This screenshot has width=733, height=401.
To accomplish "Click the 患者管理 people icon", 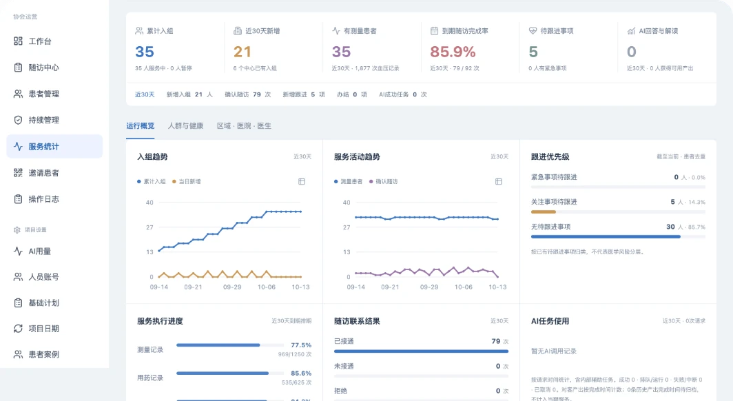I will 18,94.
